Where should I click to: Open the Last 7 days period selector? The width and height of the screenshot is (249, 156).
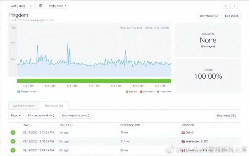(x=21, y=6)
